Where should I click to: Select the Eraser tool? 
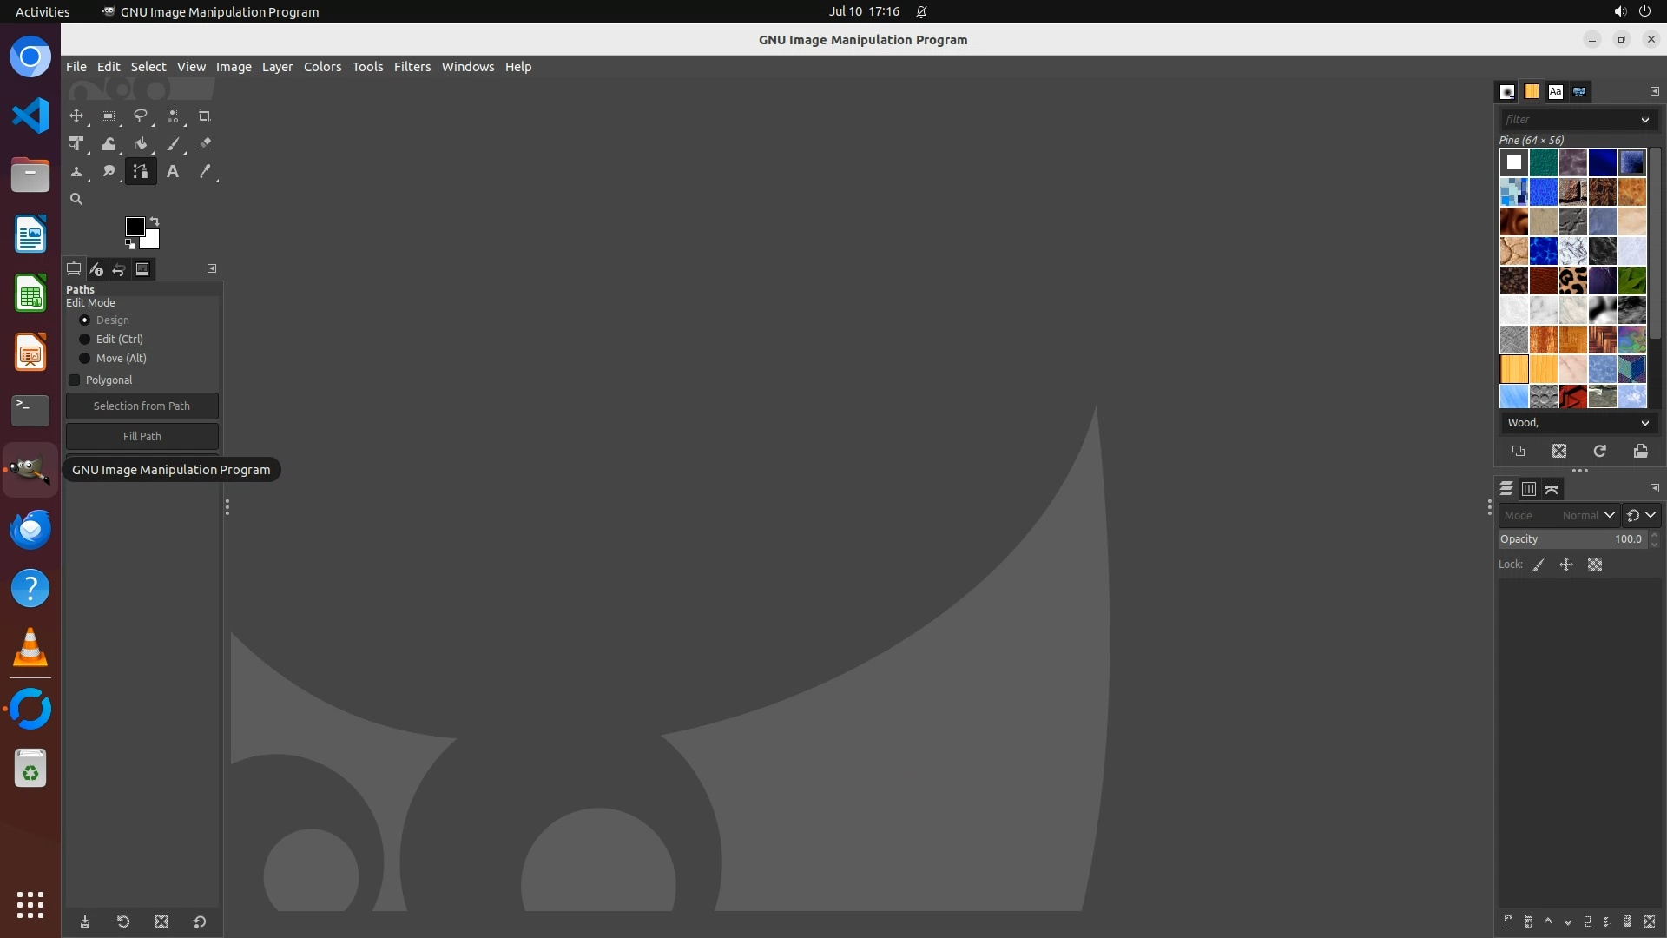[x=205, y=144]
